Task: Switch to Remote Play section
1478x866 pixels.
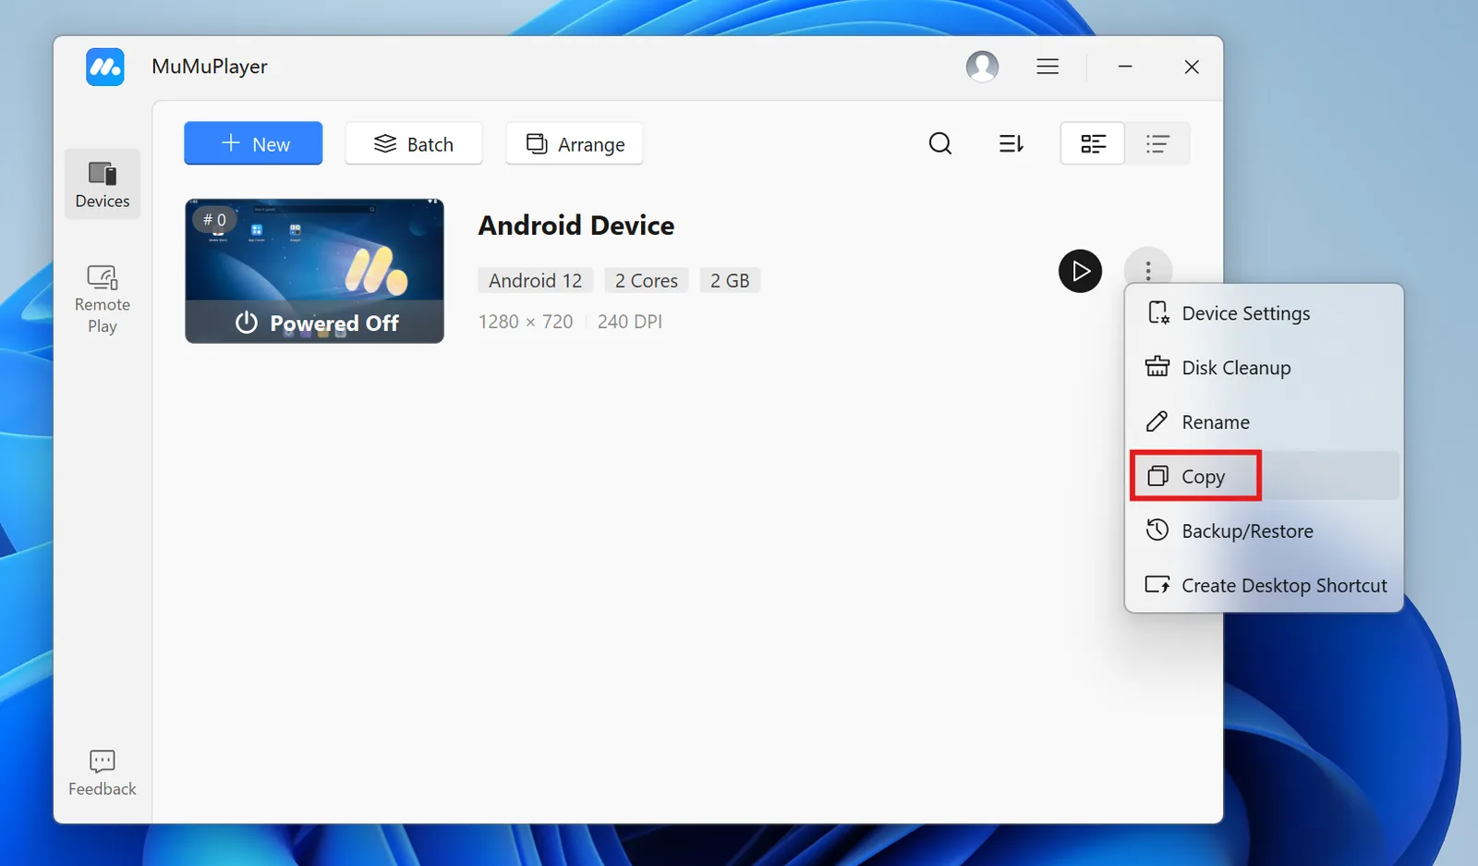Action: click(103, 299)
